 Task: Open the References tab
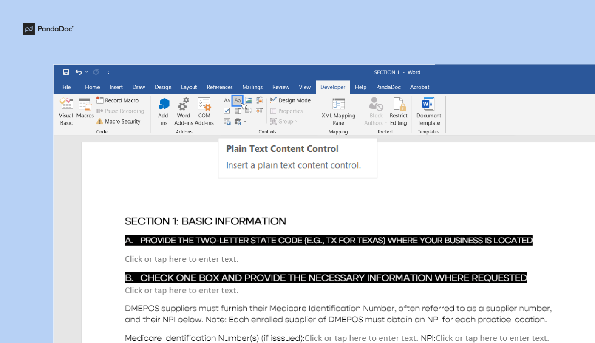tap(220, 87)
